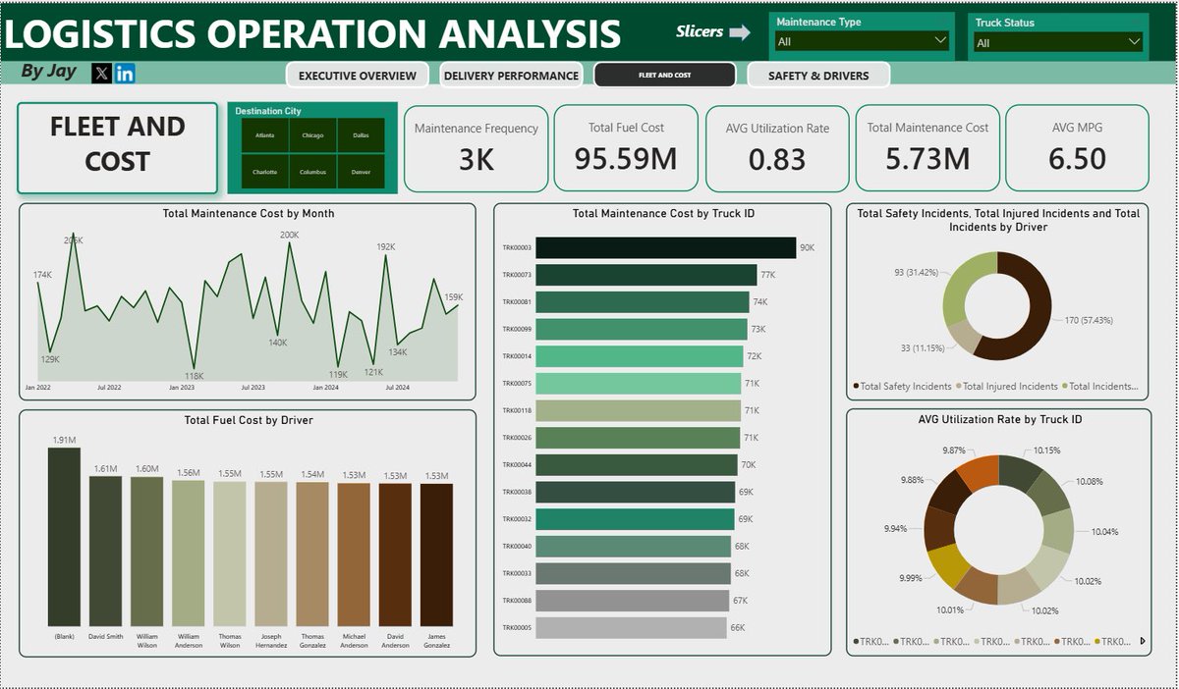Select the 33 (11.15%) injured incidents slice
The width and height of the screenshot is (1179, 689).
pyautogui.click(x=967, y=337)
